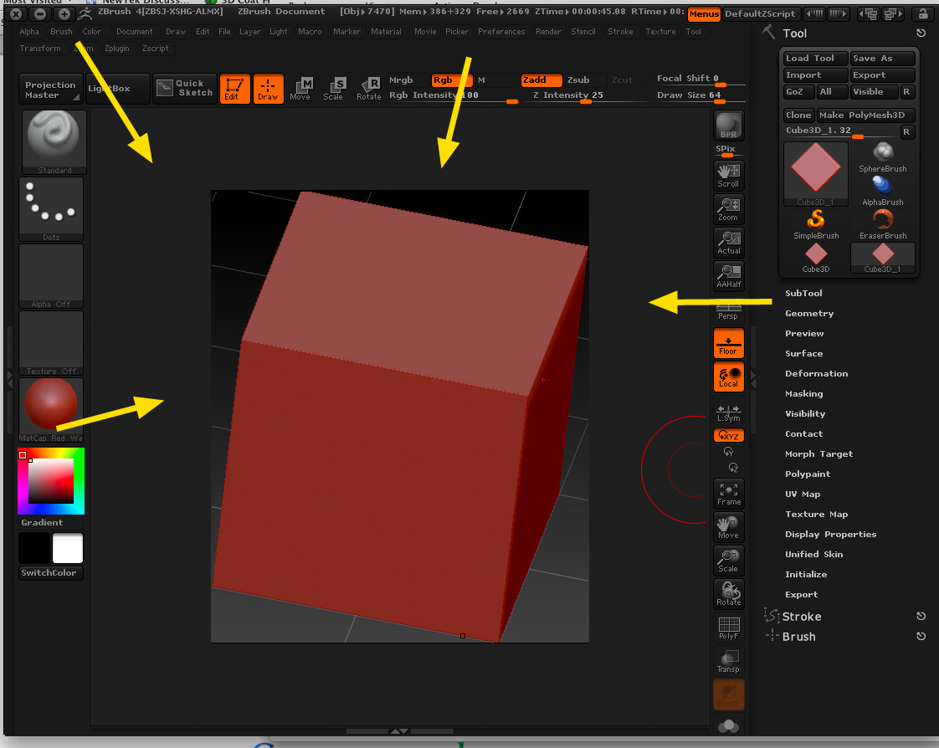
Task: Toggle Transp transparency mode
Action: coord(729,661)
